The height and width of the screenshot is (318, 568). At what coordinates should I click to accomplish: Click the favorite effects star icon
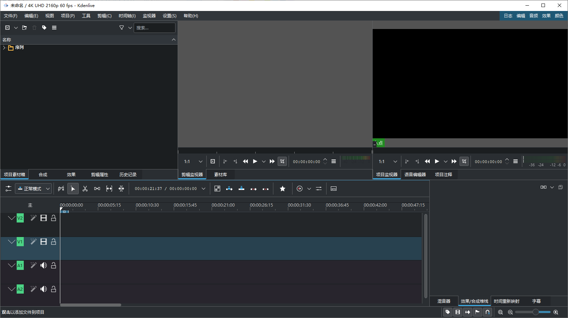coord(283,189)
